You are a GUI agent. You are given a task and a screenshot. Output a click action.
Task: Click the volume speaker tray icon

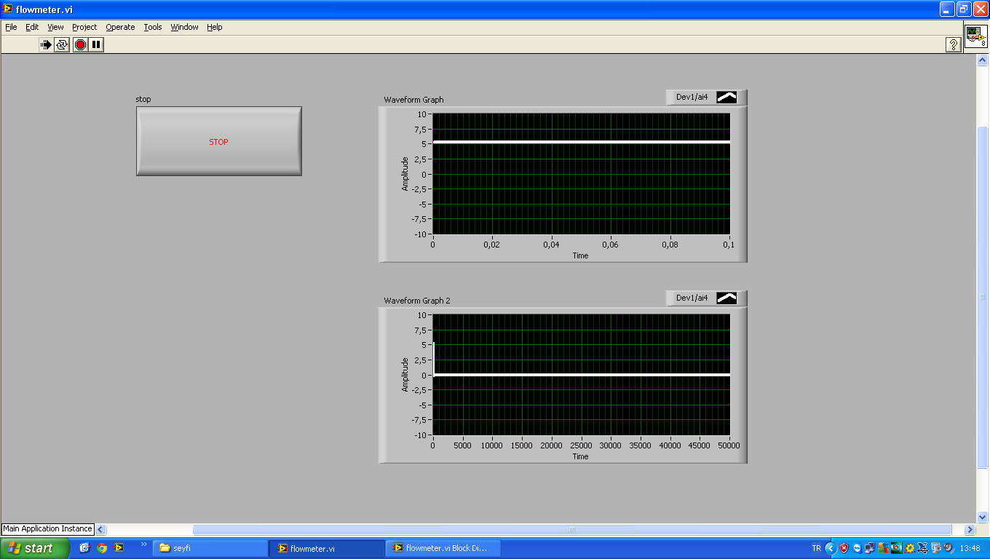pyautogui.click(x=949, y=548)
